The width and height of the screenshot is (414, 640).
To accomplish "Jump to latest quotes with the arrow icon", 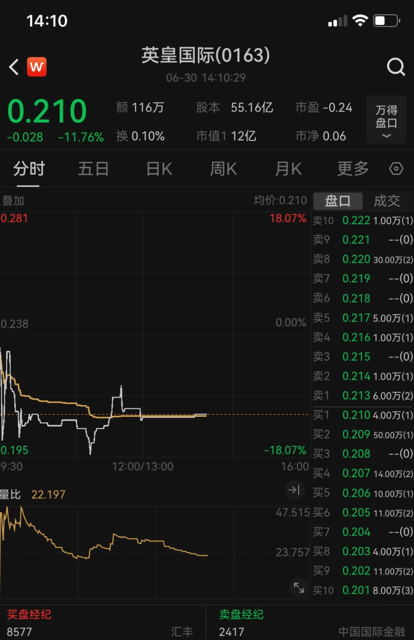I will tap(295, 490).
